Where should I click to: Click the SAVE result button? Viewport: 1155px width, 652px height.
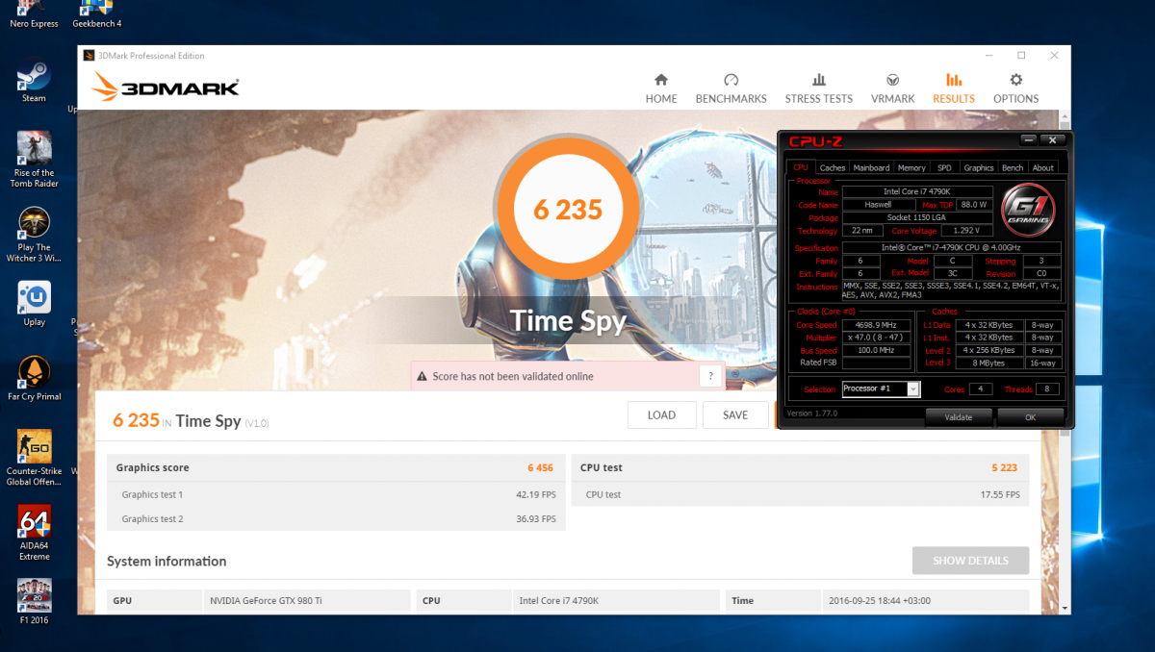click(735, 414)
